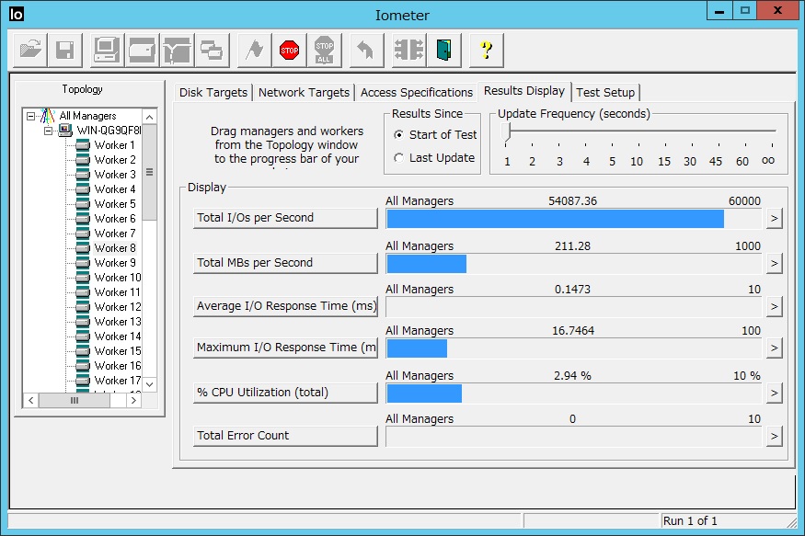Open arrow button beside % CPU Utilization bar
The image size is (805, 536).
pyautogui.click(x=774, y=393)
